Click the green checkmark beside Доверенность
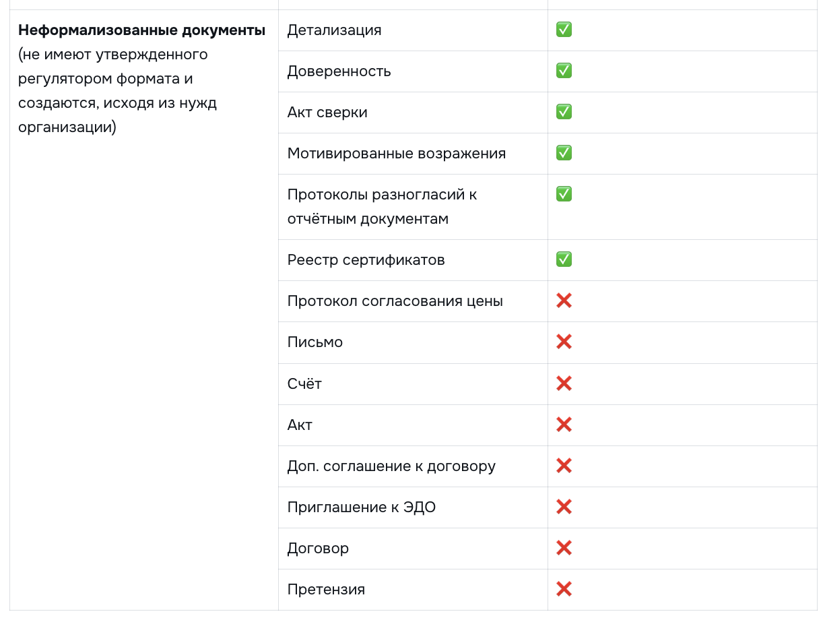This screenshot has width=823, height=620. 564,71
